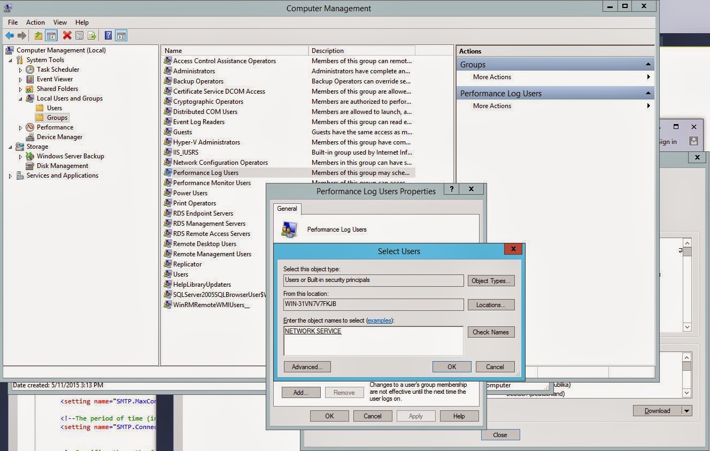Click OK in the Select Users dialog
The width and height of the screenshot is (710, 451).
pyautogui.click(x=452, y=367)
